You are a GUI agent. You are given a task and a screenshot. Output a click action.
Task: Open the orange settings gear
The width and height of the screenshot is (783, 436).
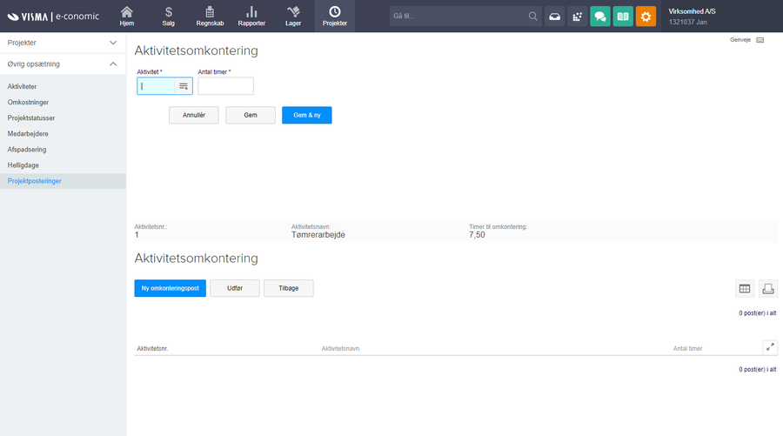coord(646,17)
